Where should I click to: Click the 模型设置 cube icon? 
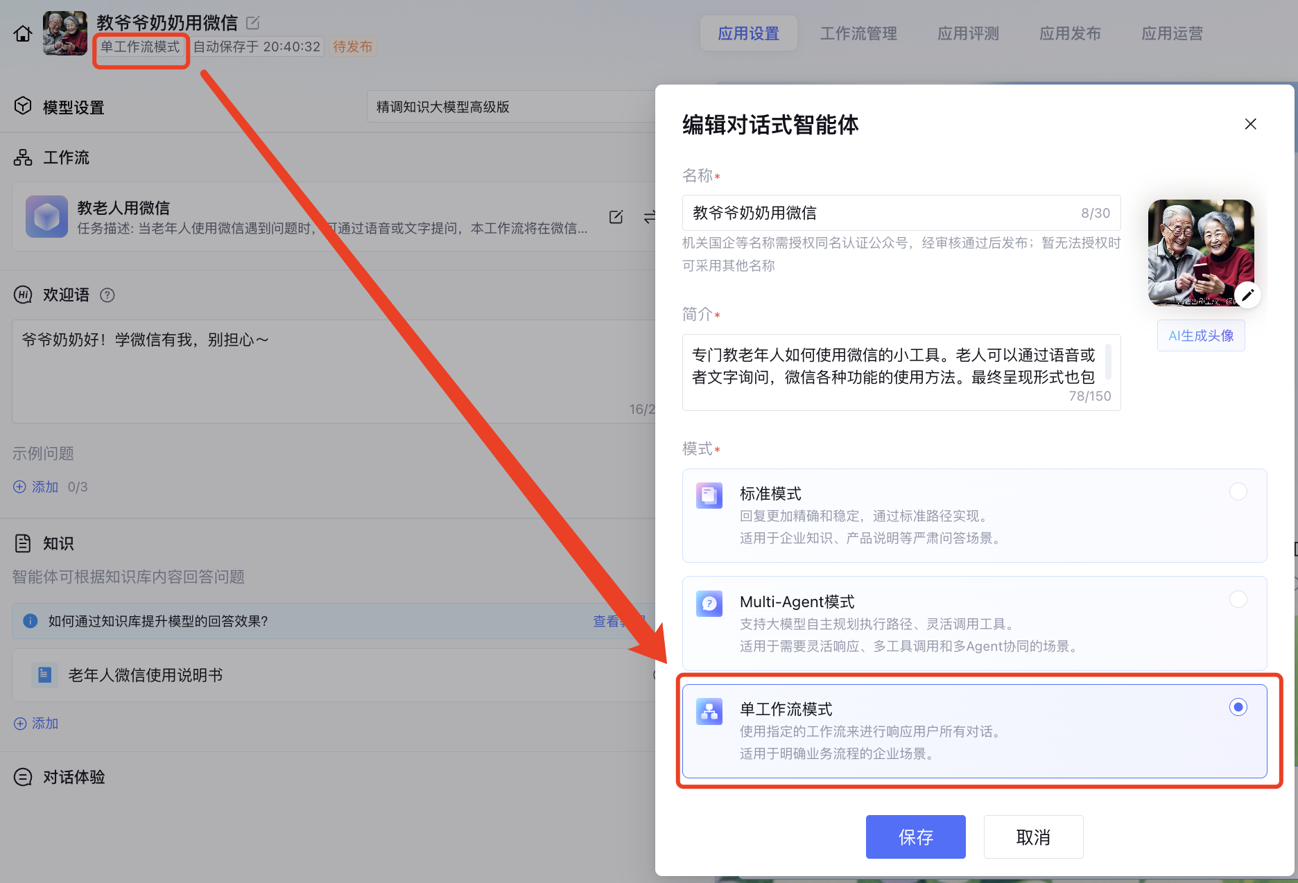point(23,106)
